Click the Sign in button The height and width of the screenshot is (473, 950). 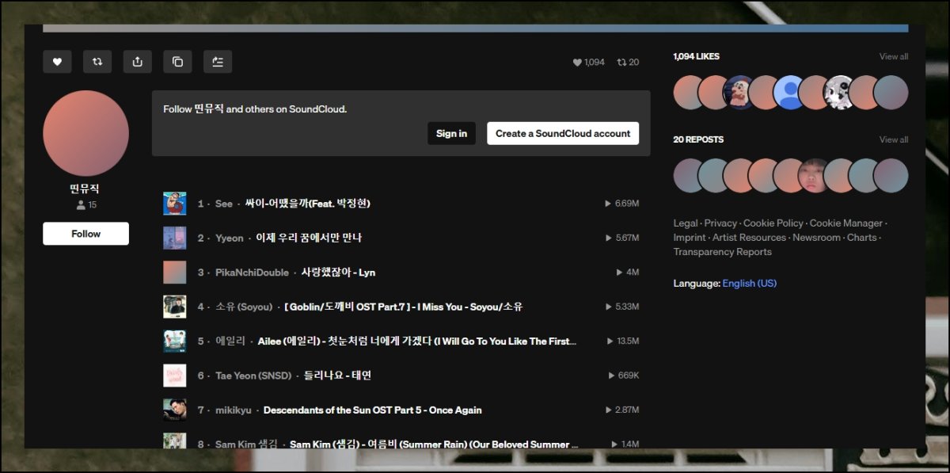click(x=451, y=133)
